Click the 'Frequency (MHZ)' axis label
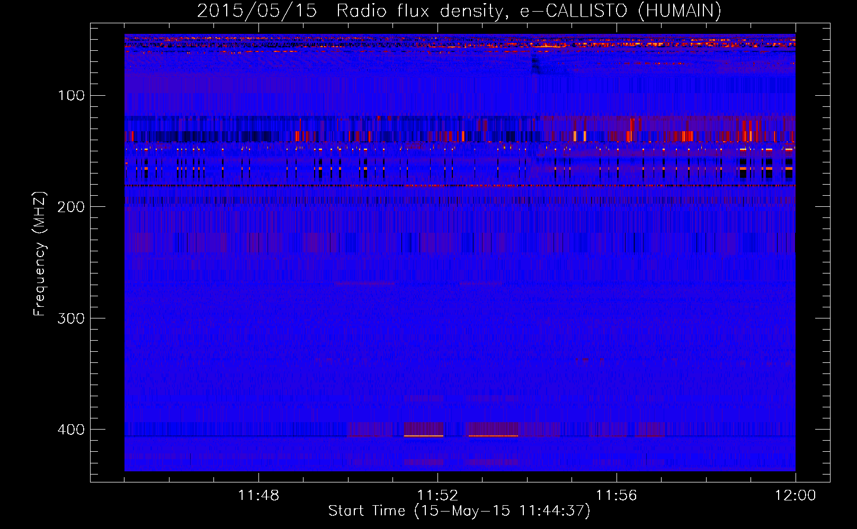 pyautogui.click(x=40, y=254)
